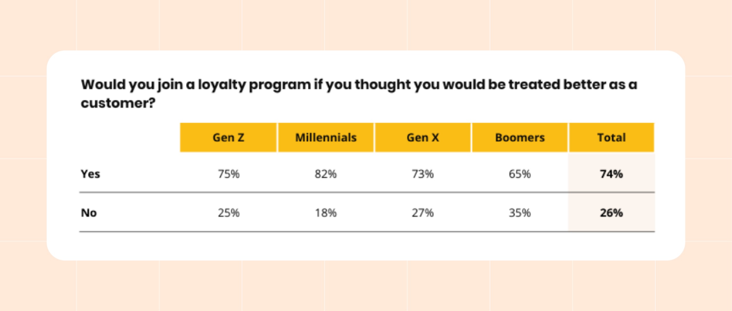
Task: Click the Gen Z column header
Action: pyautogui.click(x=228, y=137)
